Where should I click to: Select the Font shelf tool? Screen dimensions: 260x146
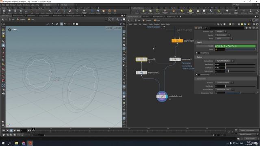tap(77, 11)
